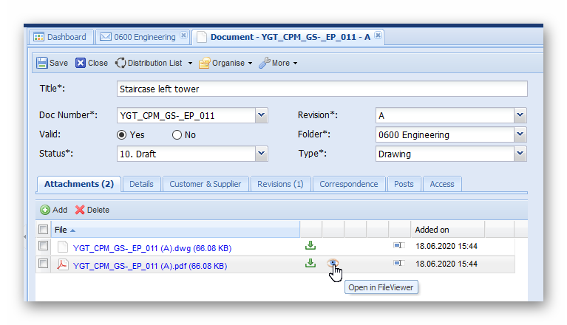Expand the Revision dropdown arrow
Viewport: 567px width, 325px height.
coord(520,115)
